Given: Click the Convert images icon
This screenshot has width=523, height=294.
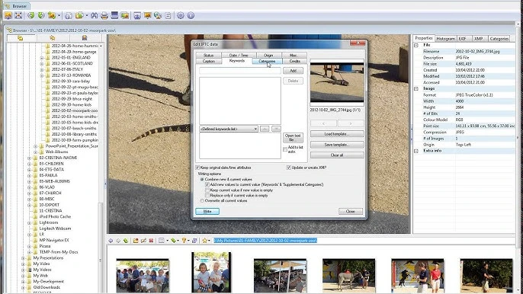Looking at the screenshot, I should tap(125, 15).
